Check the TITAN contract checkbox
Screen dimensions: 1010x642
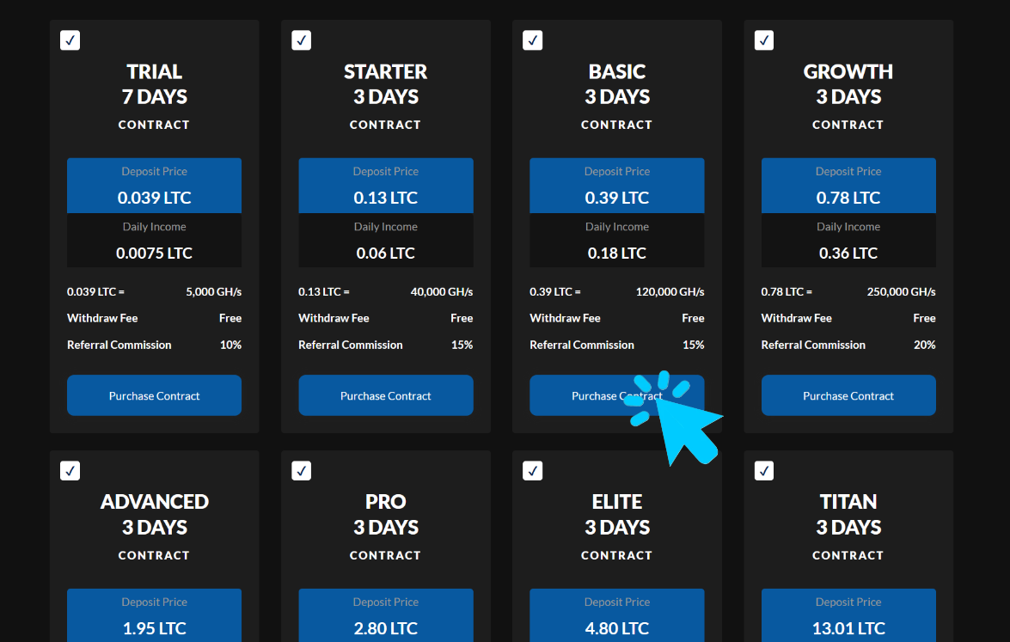coord(763,470)
